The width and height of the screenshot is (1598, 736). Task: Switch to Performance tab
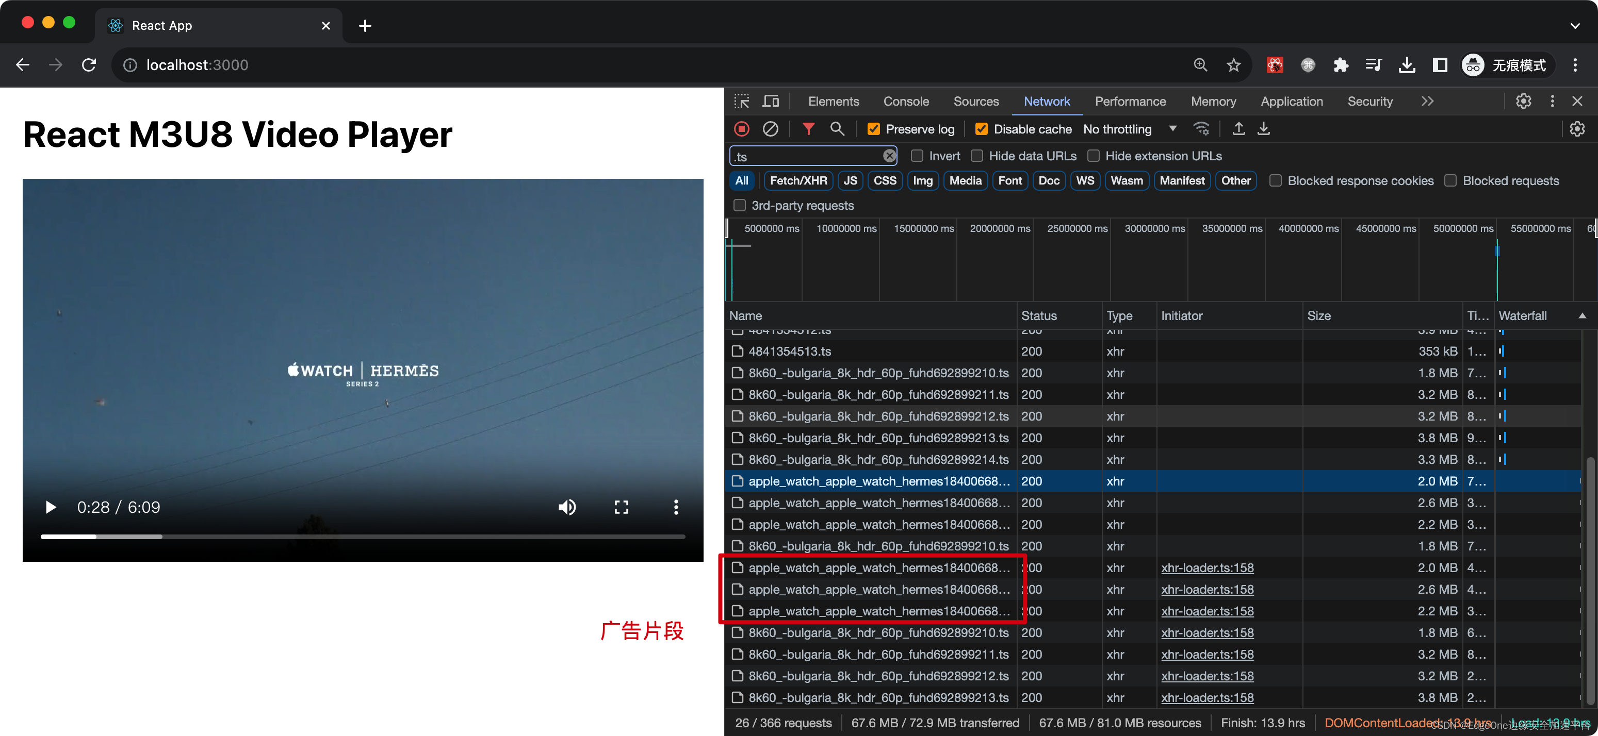[1130, 101]
